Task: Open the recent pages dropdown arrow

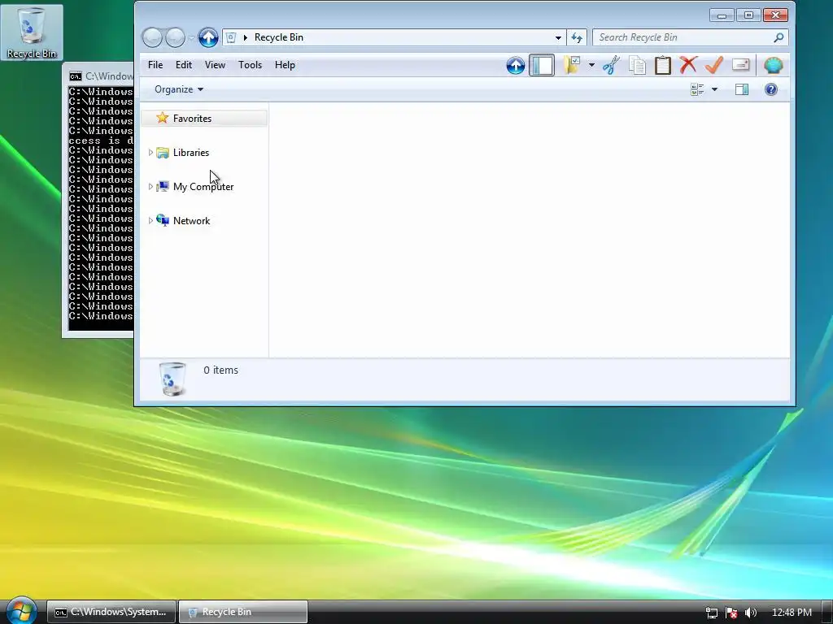Action: pos(191,37)
